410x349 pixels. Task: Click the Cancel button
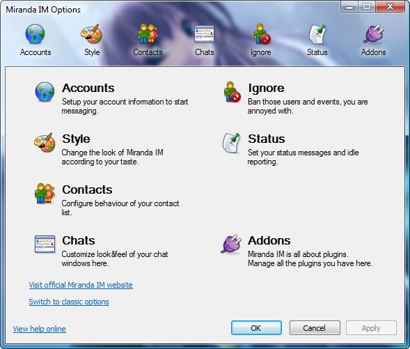315,328
